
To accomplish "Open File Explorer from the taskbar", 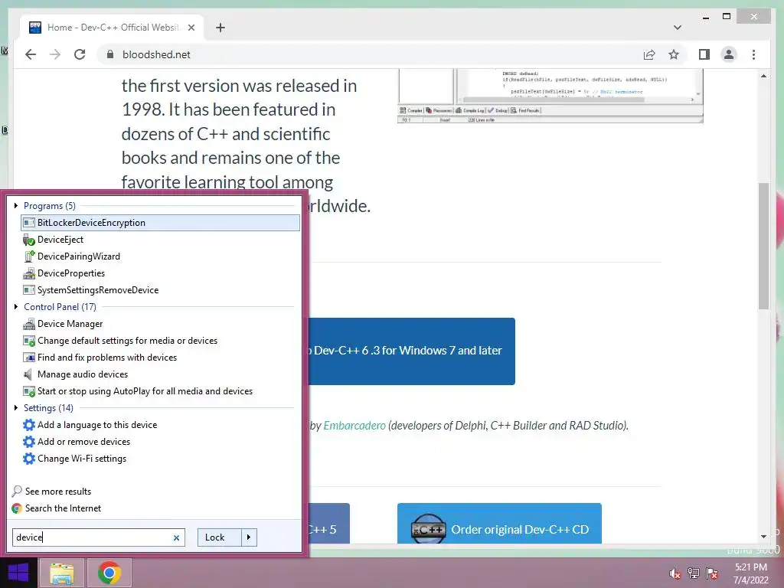I will (x=62, y=573).
